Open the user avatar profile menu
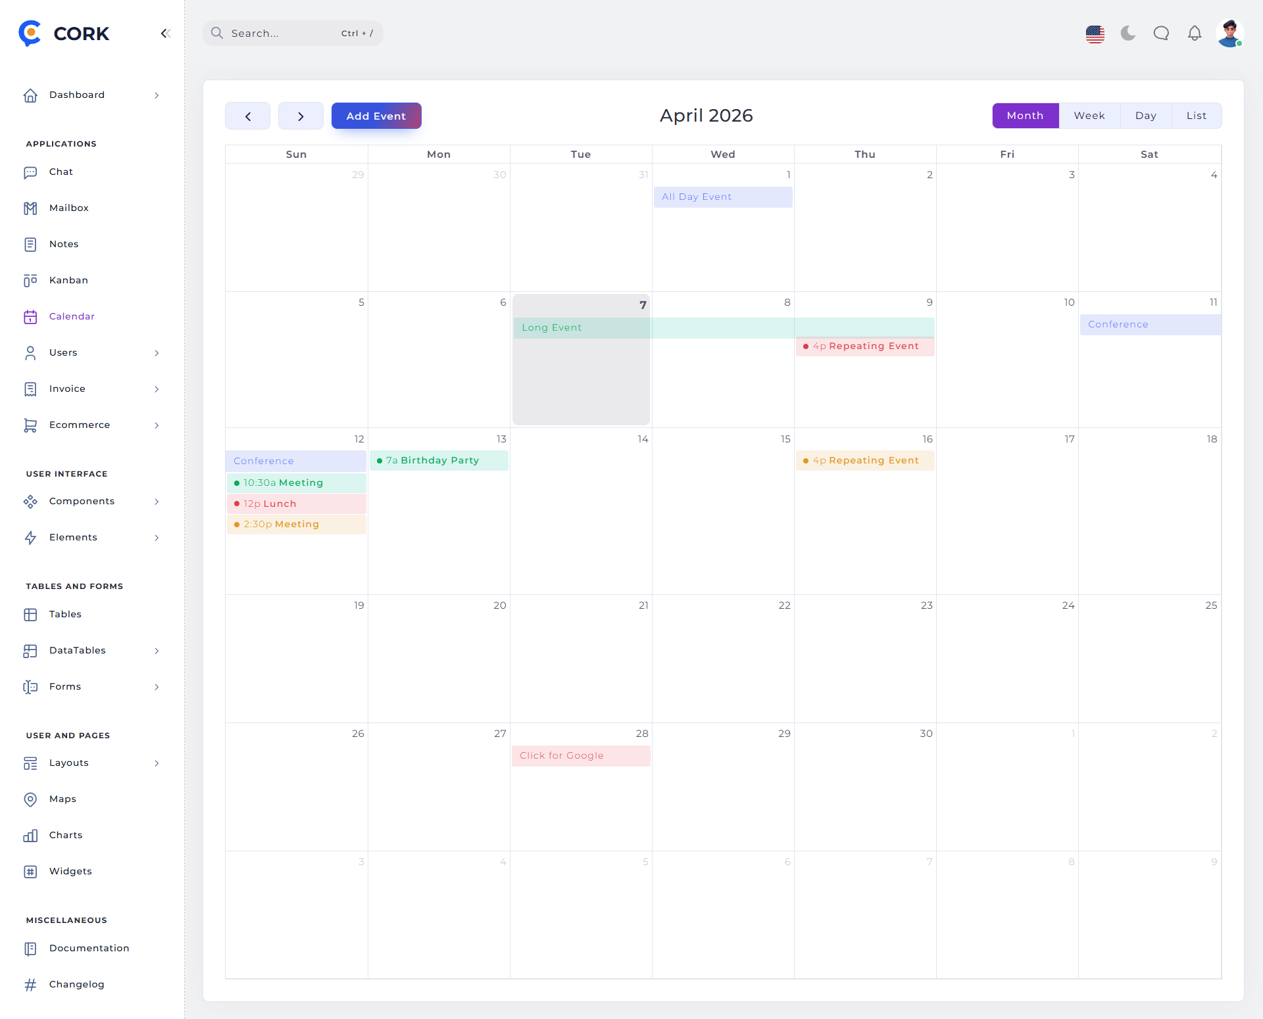This screenshot has height=1019, width=1263. click(x=1229, y=33)
